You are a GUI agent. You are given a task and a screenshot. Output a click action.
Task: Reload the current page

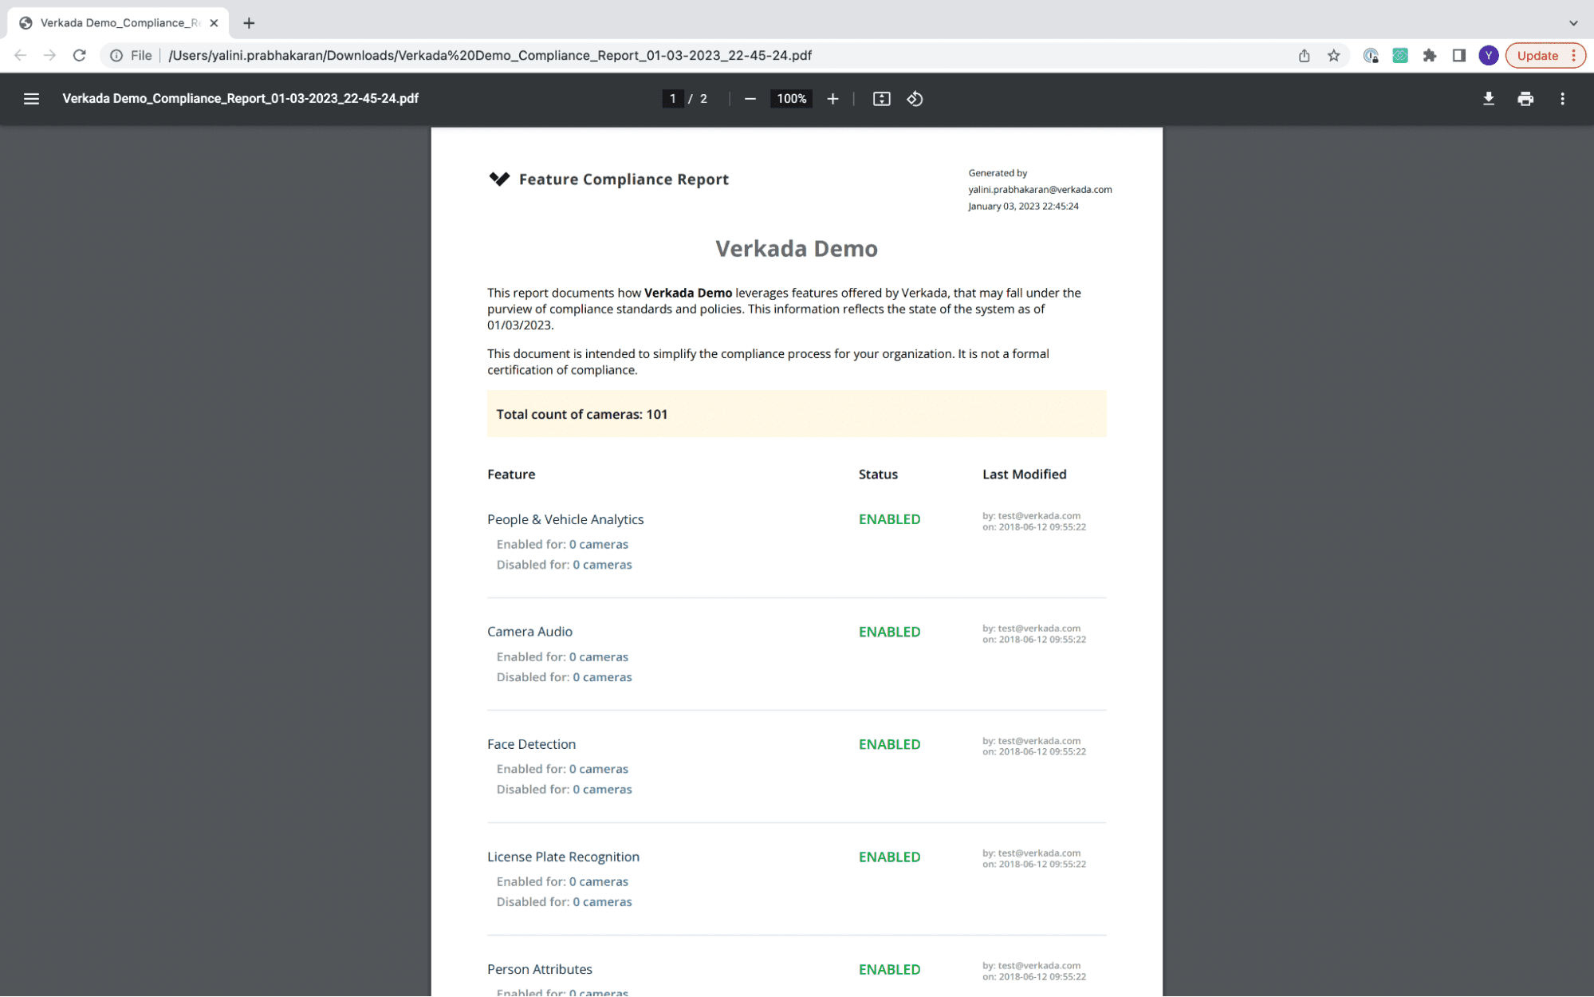tap(79, 55)
